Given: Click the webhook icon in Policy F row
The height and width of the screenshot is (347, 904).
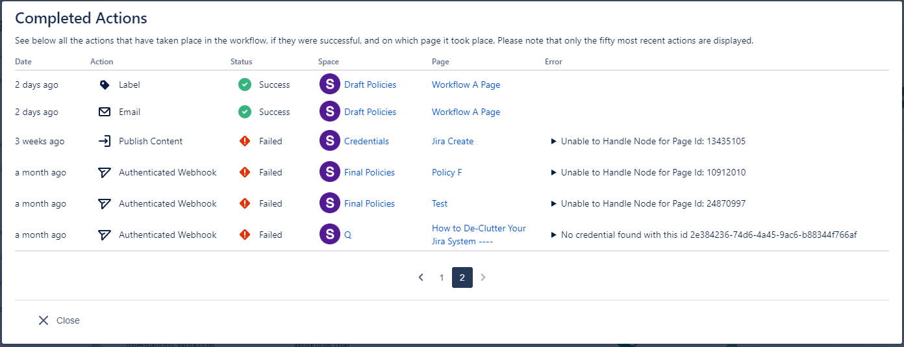Looking at the screenshot, I should pos(105,172).
